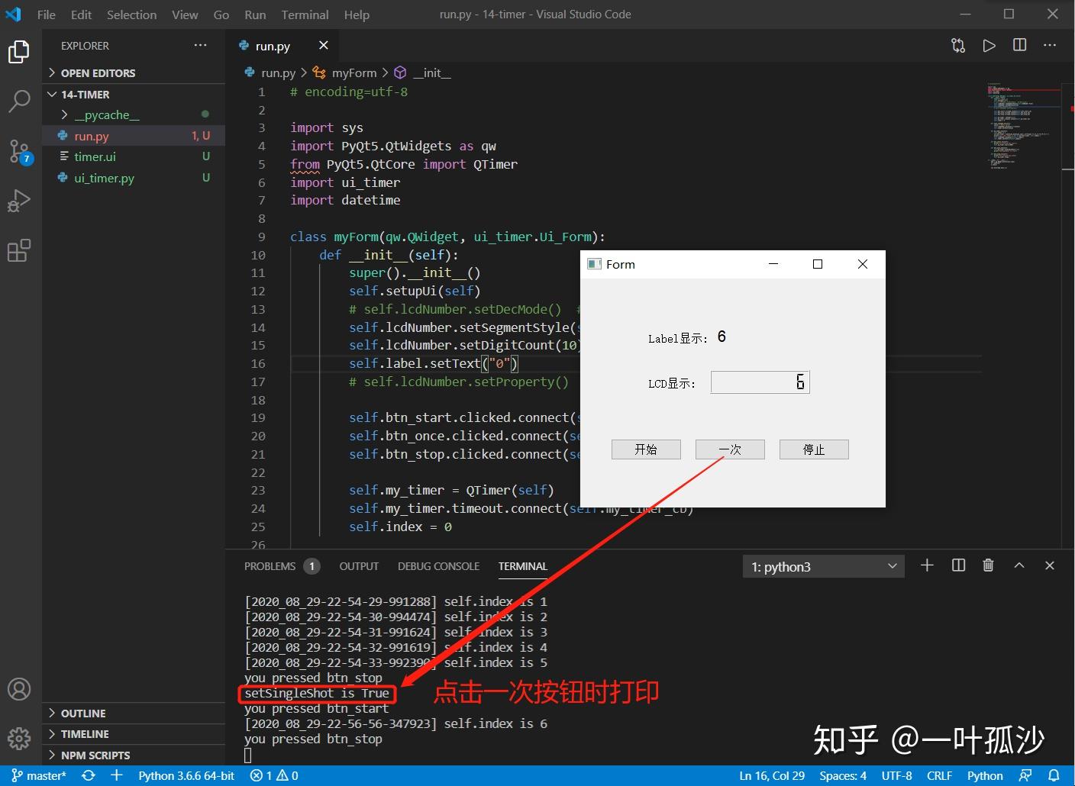
Task: Synchronize changes from status bar
Action: tap(89, 775)
